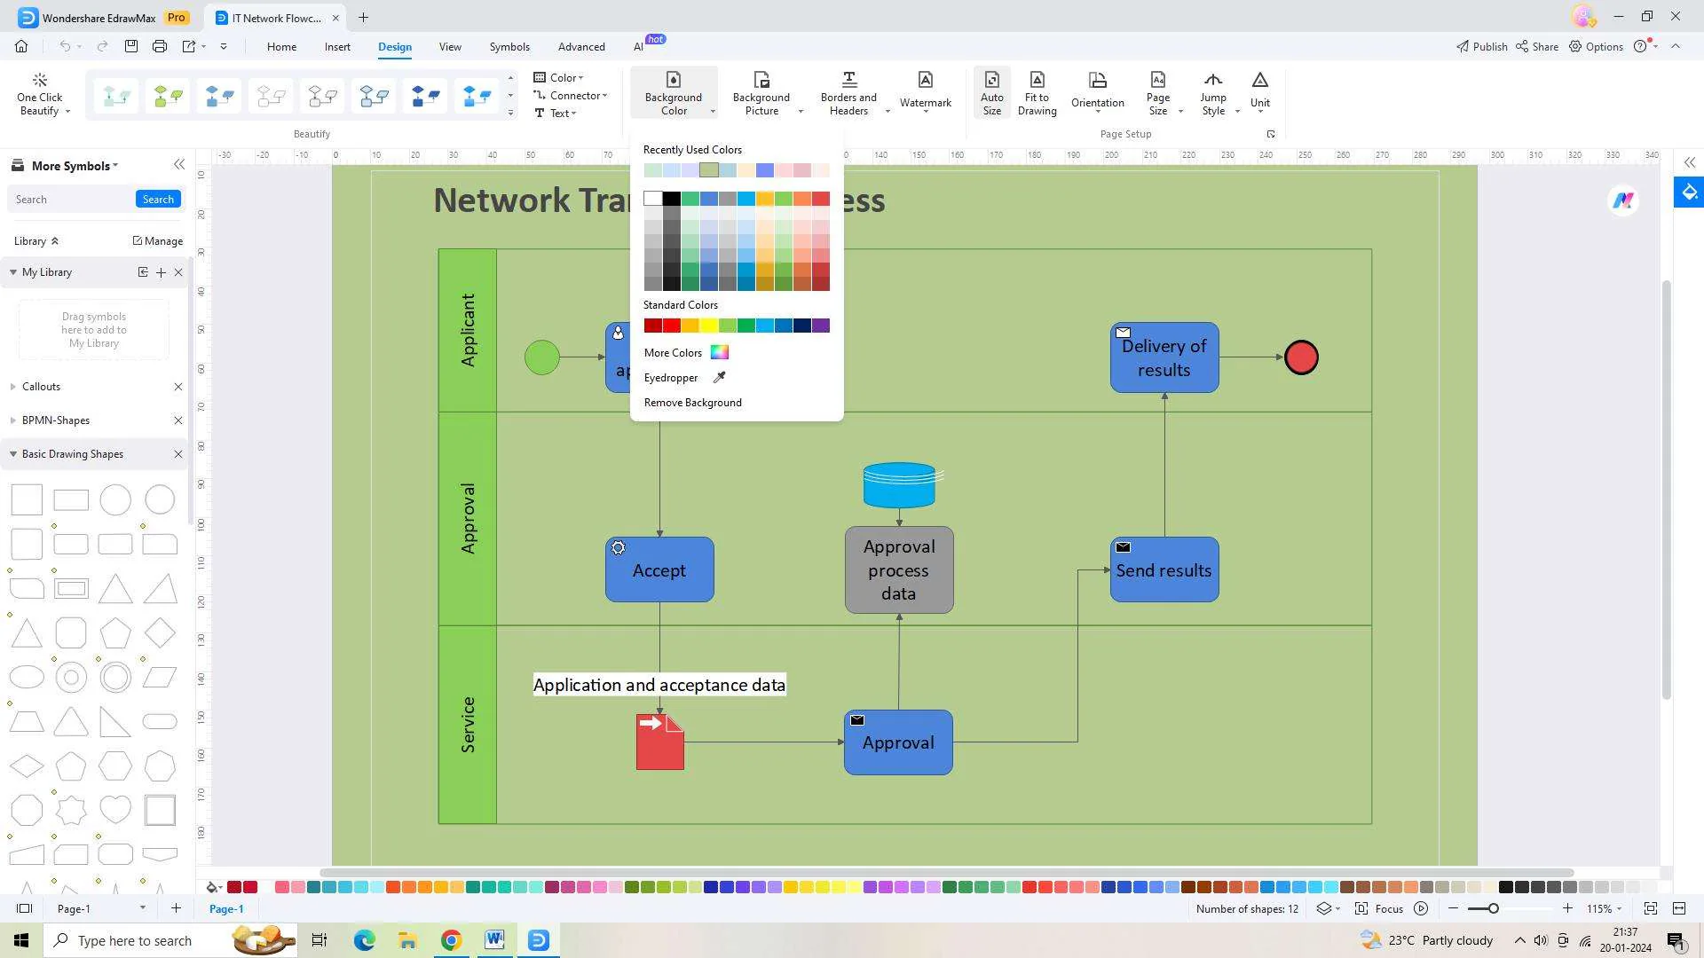Screen dimensions: 1704x958
Task: Select Remove Background option
Action: click(693, 403)
